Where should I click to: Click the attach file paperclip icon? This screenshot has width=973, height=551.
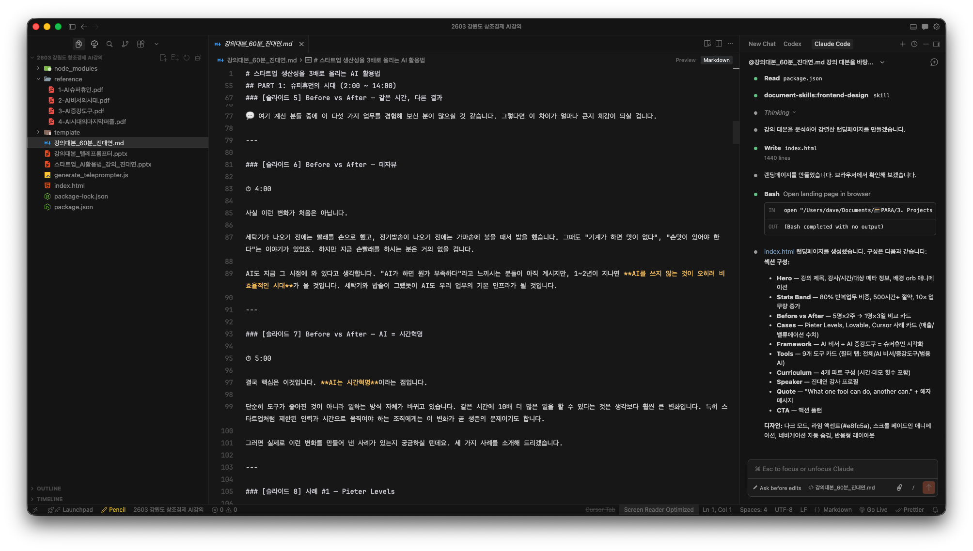899,488
